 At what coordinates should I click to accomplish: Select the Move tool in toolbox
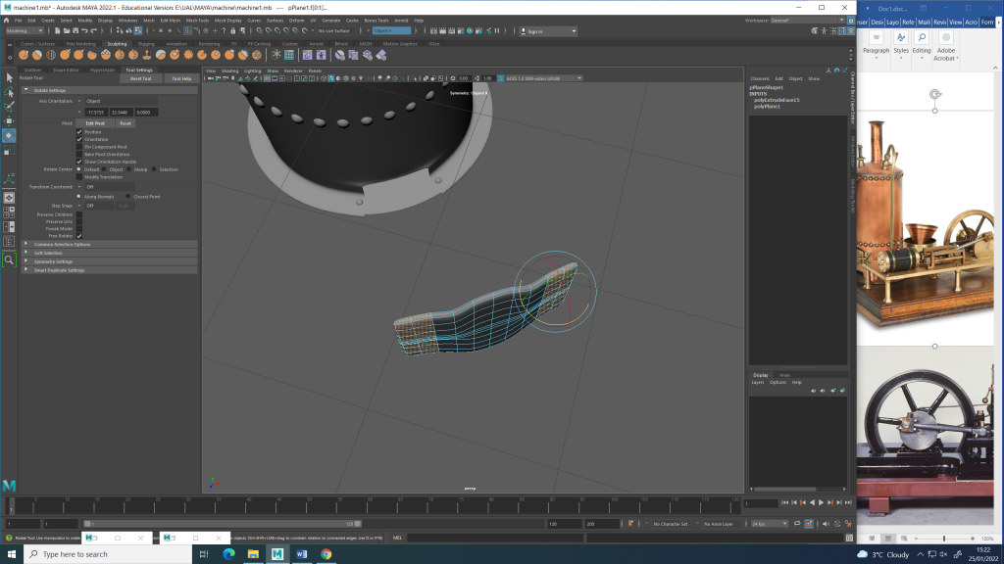tap(9, 120)
